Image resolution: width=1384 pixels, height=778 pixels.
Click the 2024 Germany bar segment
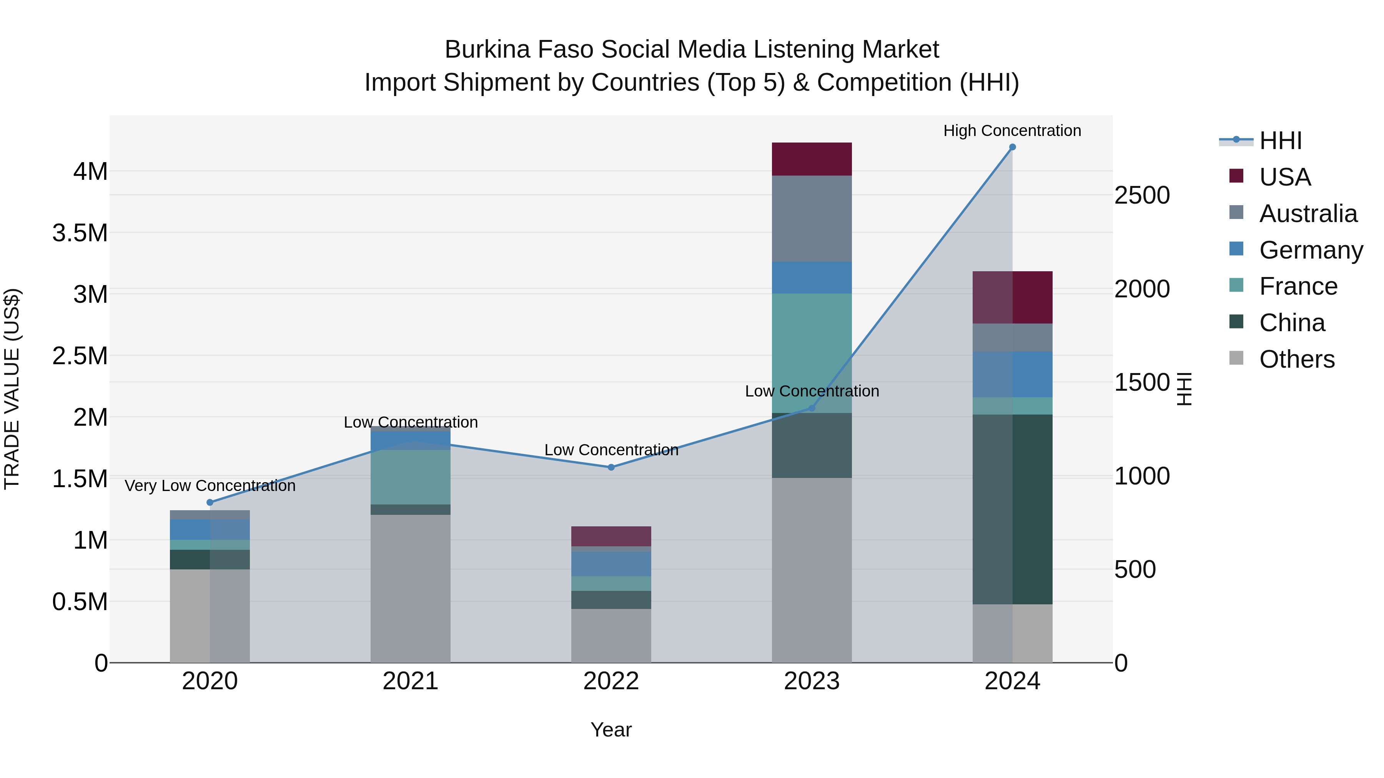(x=1012, y=375)
